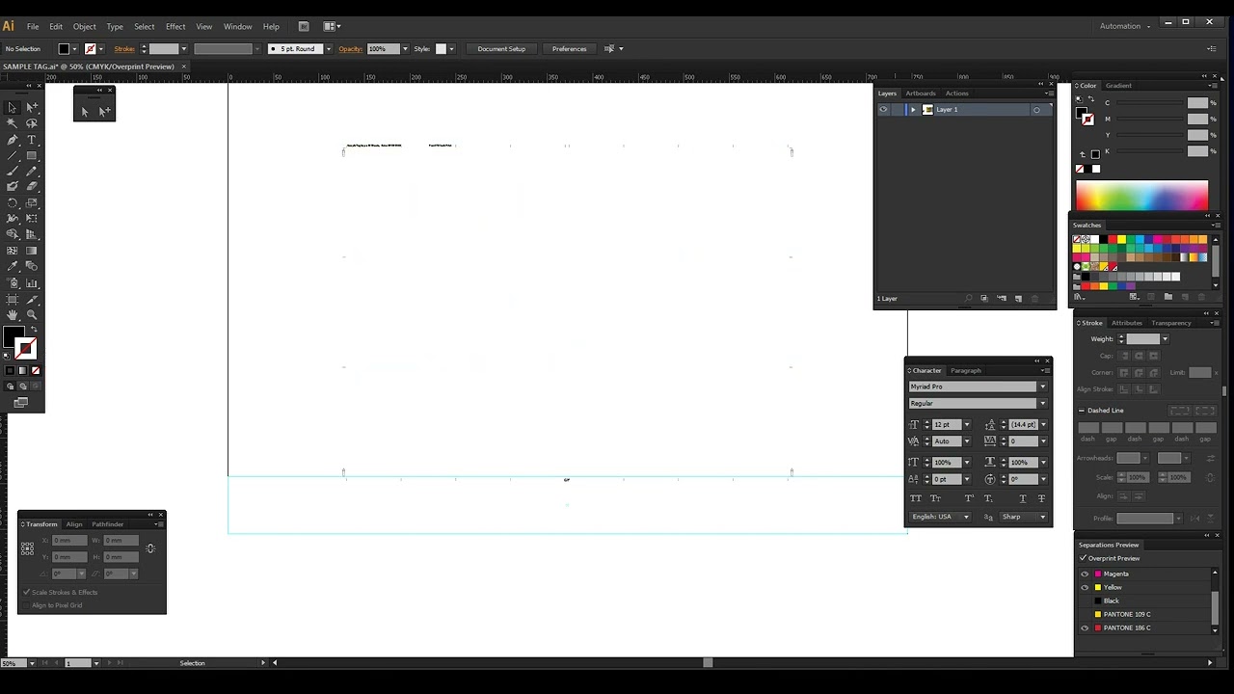This screenshot has height=694, width=1234.
Task: Click the stroke box in the toolbox
Action: click(x=26, y=348)
